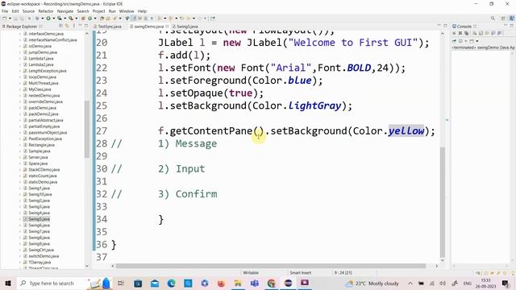The height and width of the screenshot is (290, 516).
Task: Click the Debug bug icon in toolbar
Action: (x=37, y=19)
